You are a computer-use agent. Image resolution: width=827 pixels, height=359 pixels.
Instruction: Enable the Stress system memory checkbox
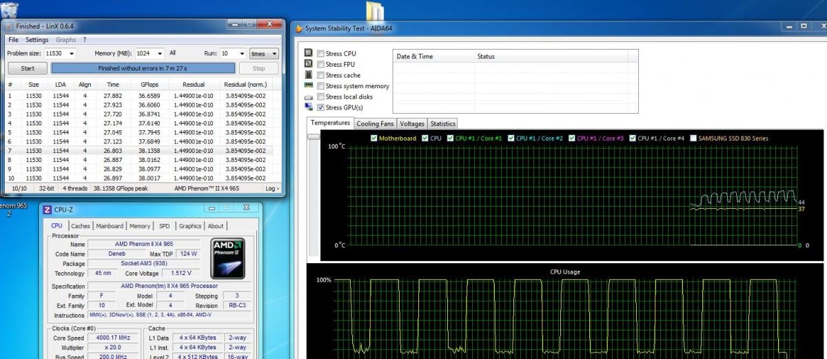coord(320,86)
